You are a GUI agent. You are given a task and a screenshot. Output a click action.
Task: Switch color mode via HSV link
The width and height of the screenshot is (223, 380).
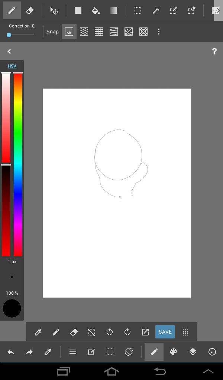tap(12, 66)
